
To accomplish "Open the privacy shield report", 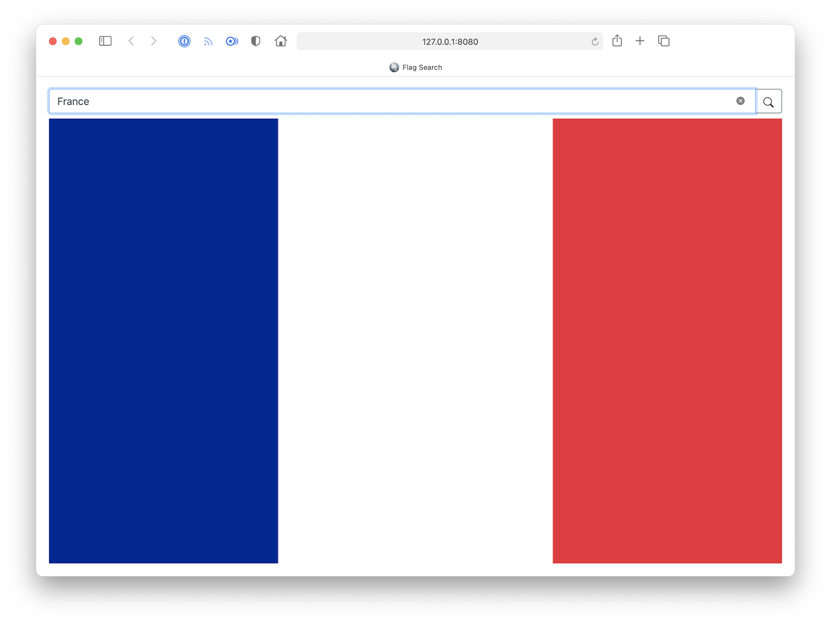I will coord(256,41).
